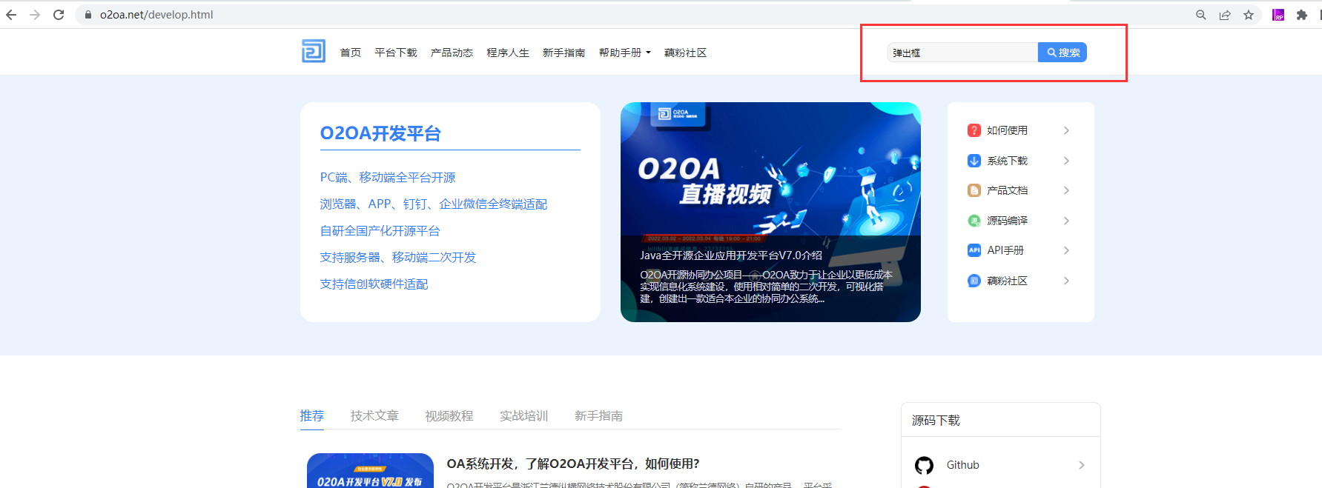
Task: Open article OA系统开发，了解O2OA开发平台
Action: [573, 464]
